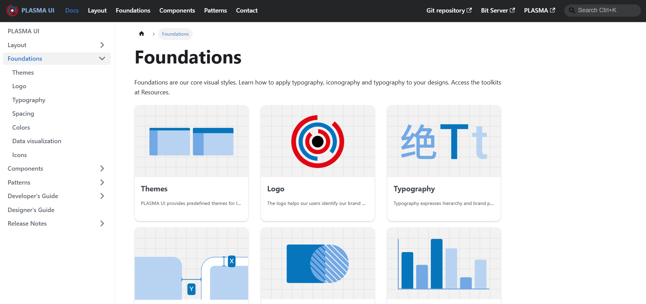
Task: Click the search magnifier icon
Action: [x=572, y=11]
